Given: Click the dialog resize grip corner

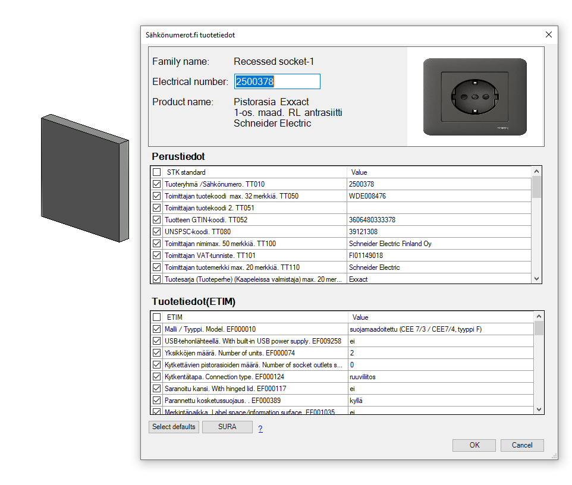Looking at the screenshot, I should click(555, 456).
